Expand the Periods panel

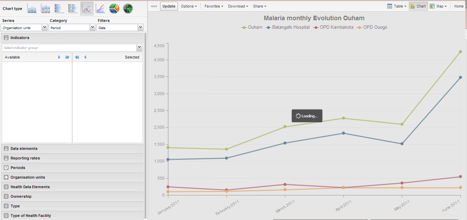[18, 168]
